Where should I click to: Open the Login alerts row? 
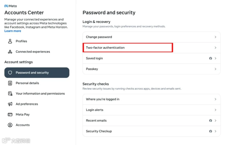click(152, 110)
